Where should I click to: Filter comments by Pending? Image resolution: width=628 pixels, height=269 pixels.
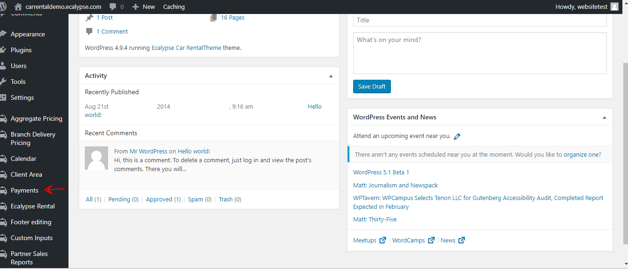click(119, 199)
